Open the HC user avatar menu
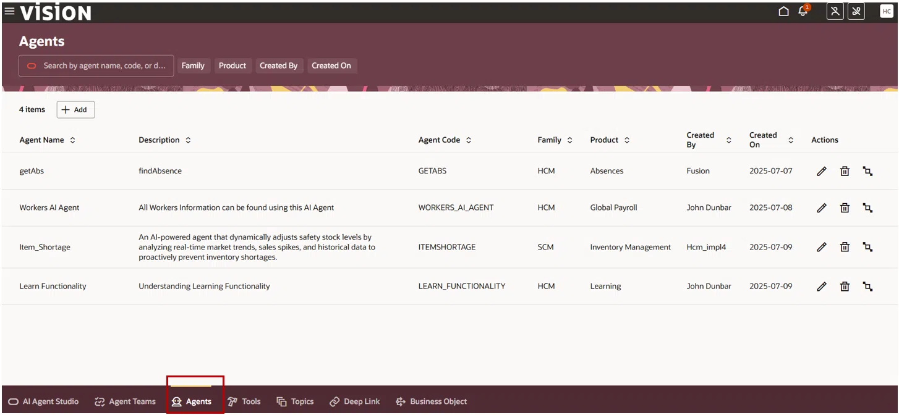The height and width of the screenshot is (415, 899). (887, 11)
